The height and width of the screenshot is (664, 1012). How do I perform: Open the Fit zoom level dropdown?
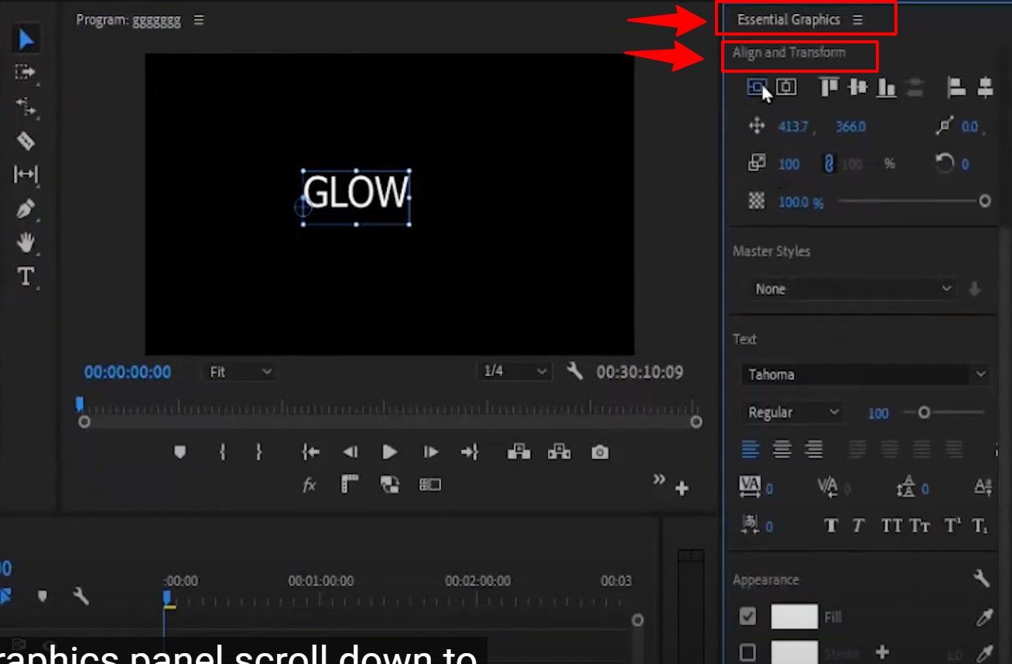240,372
